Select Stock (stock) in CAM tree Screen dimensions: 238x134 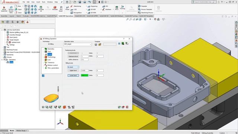(x=13, y=37)
